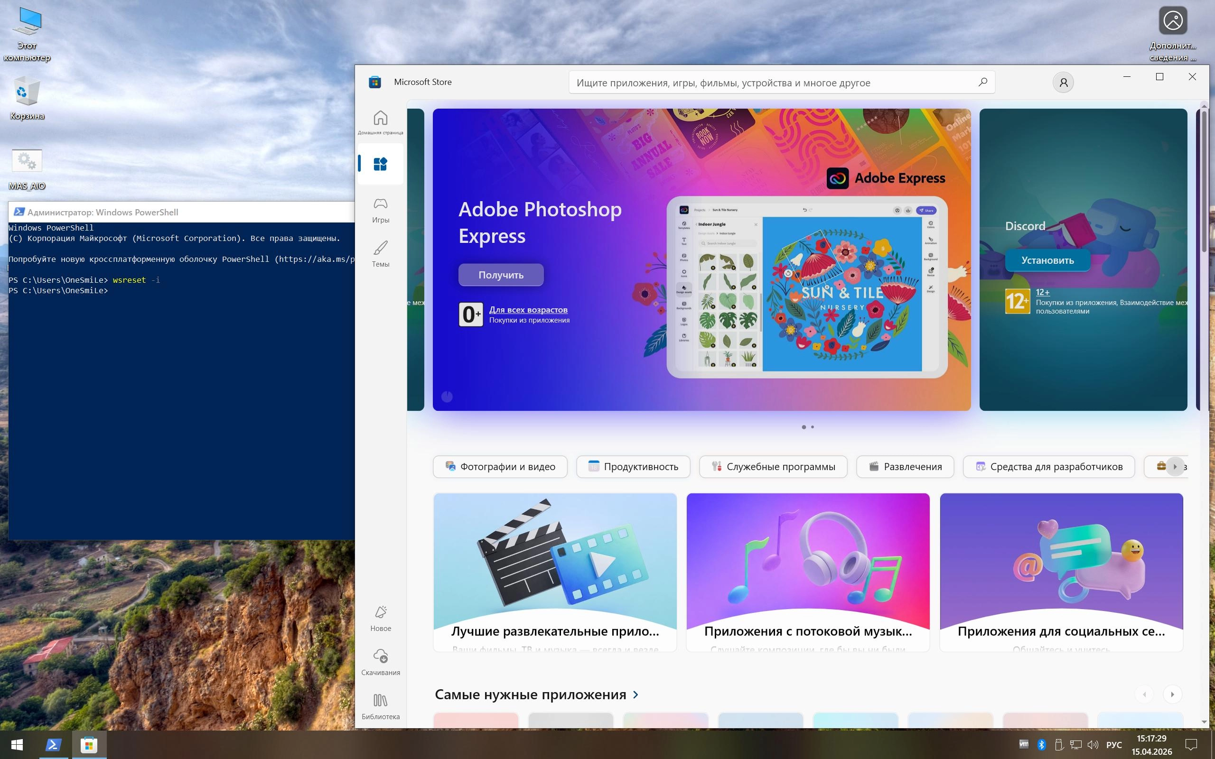
Task: Expand the essential apps section chevron
Action: tap(636, 695)
